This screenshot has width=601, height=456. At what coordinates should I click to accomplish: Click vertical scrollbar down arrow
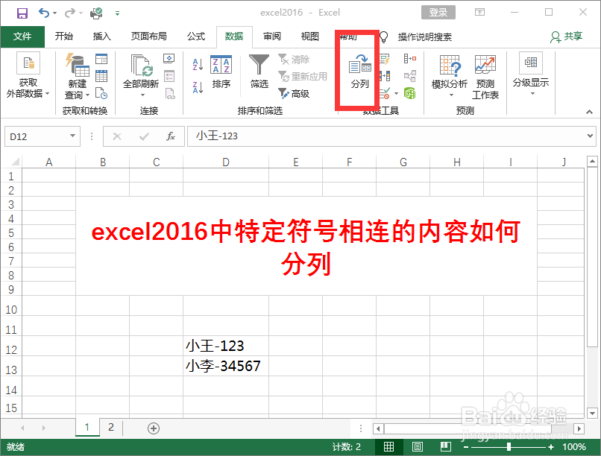point(592,413)
